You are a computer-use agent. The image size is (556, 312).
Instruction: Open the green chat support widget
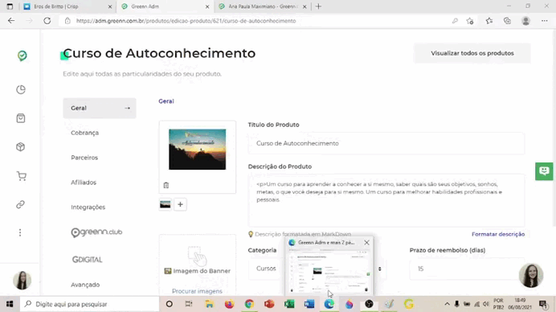click(x=544, y=171)
